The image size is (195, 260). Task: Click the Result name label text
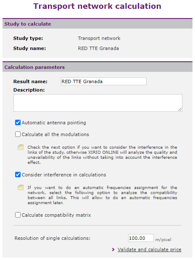(30, 81)
